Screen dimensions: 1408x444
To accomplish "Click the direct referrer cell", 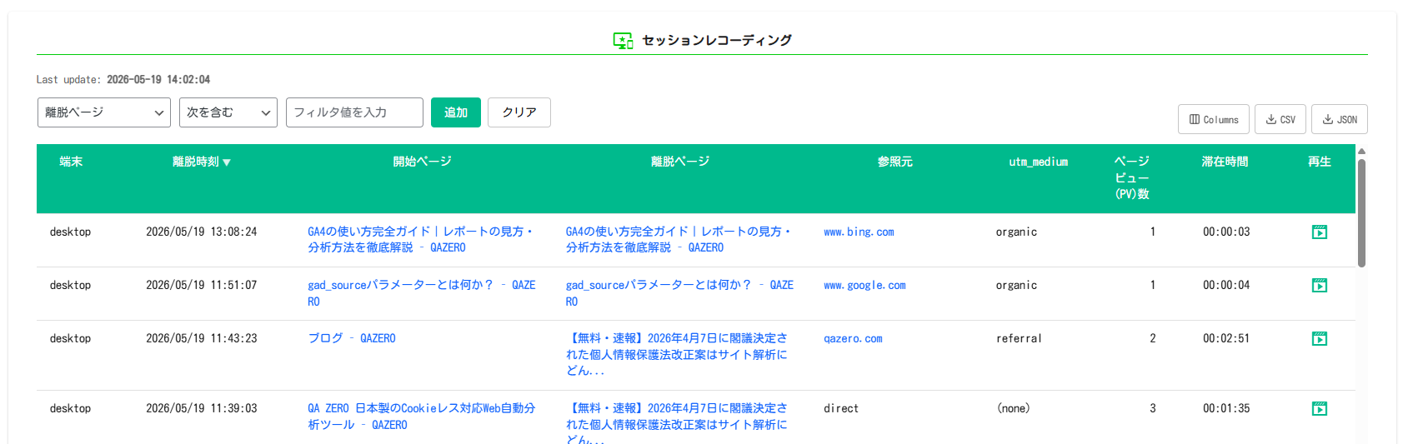I will [x=841, y=408].
